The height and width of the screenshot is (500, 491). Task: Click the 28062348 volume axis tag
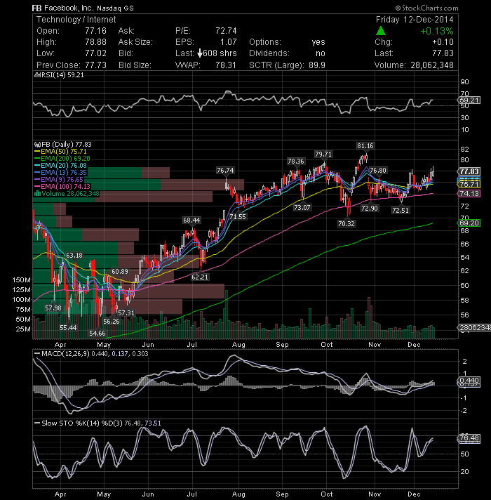coord(473,327)
